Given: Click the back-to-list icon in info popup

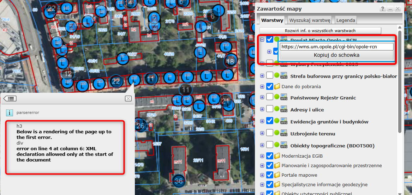Looking at the screenshot, I should click(x=10, y=99).
